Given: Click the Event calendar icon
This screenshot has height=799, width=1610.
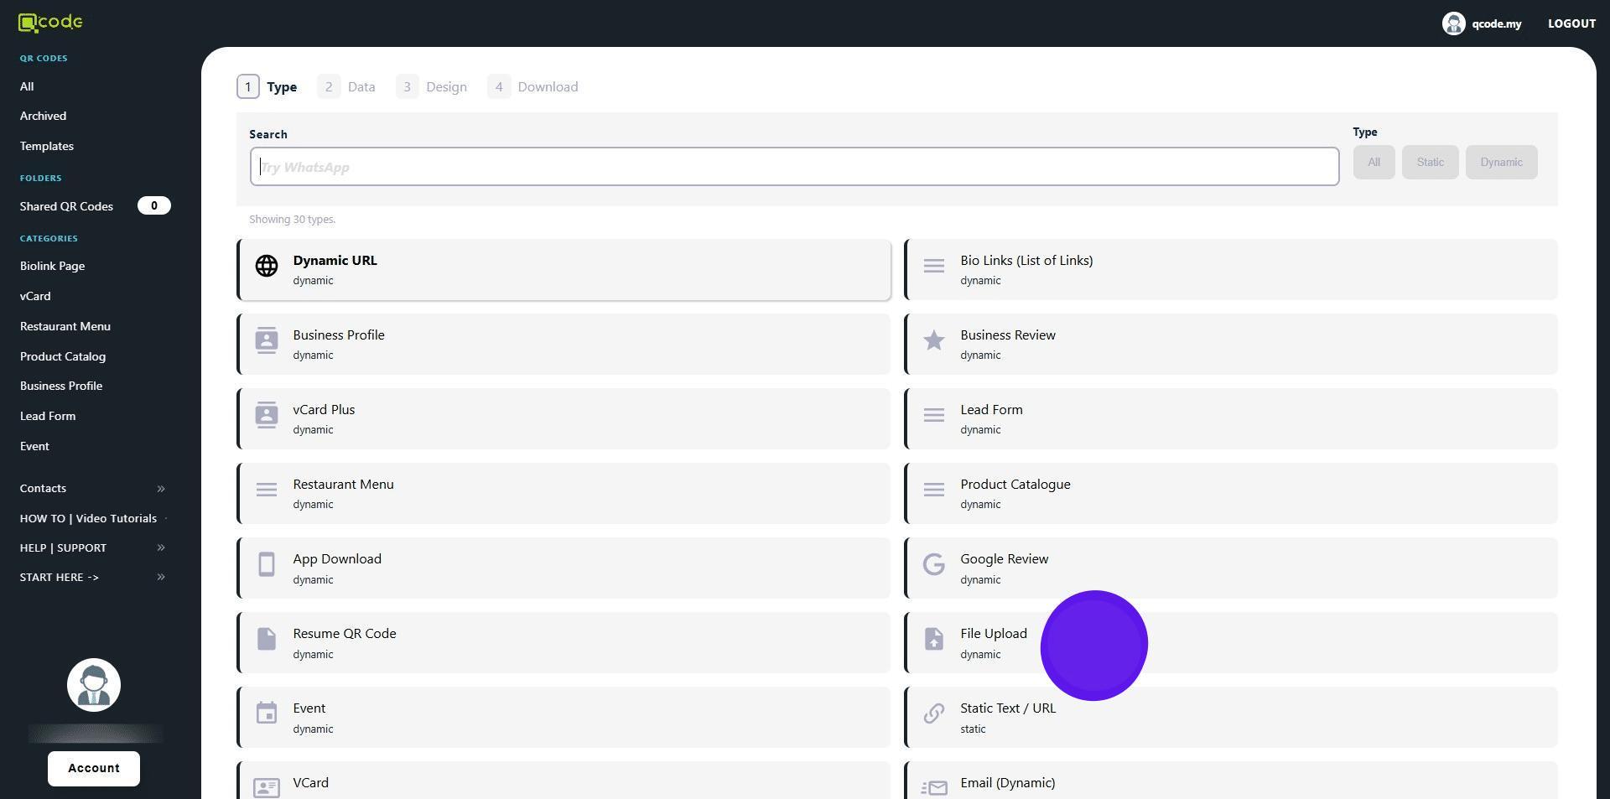Looking at the screenshot, I should tap(267, 713).
